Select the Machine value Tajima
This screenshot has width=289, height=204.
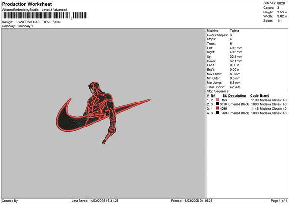tap(235, 30)
